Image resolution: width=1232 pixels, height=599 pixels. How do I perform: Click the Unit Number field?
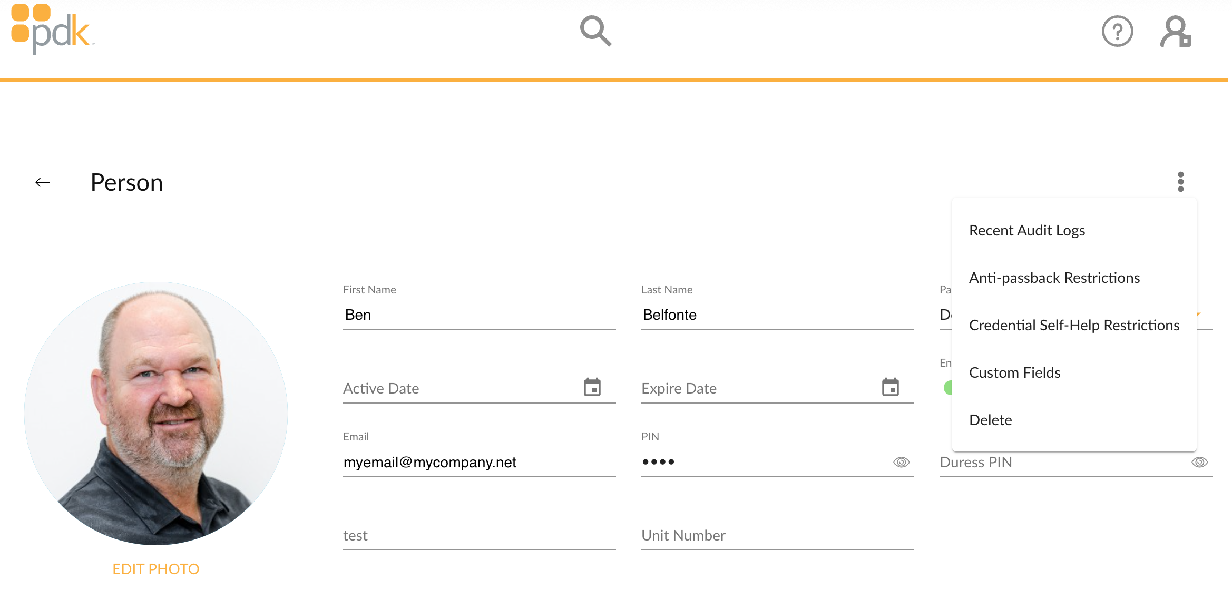click(777, 535)
